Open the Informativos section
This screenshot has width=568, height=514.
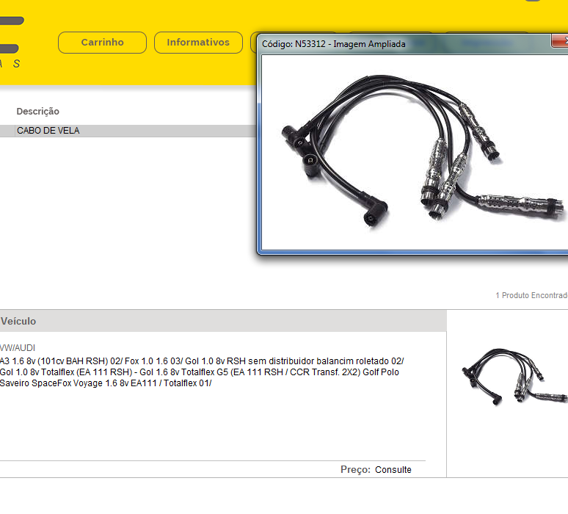pyautogui.click(x=197, y=43)
